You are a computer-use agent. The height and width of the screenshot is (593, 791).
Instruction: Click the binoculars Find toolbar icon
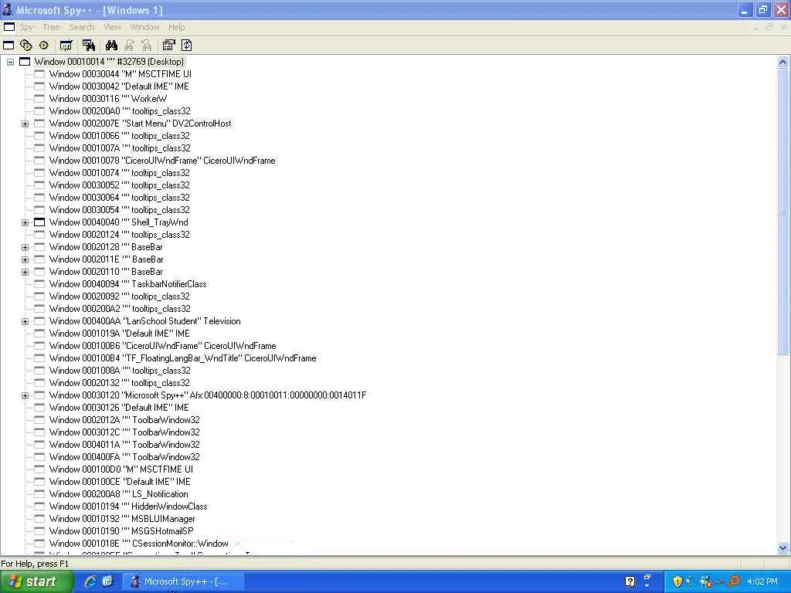111,46
